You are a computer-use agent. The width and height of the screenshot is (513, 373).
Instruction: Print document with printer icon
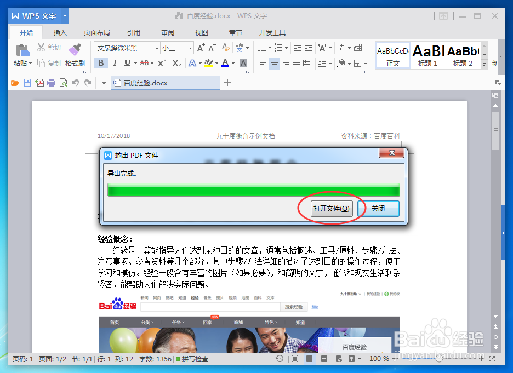(x=52, y=83)
